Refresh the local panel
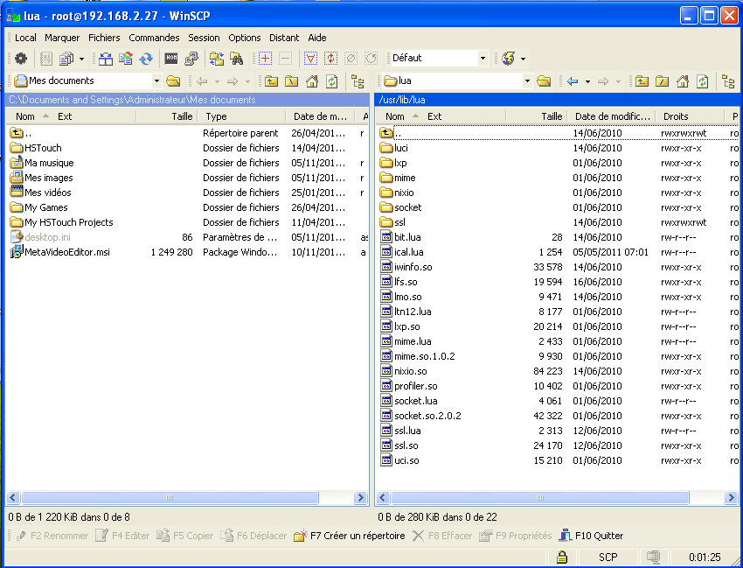Viewport: 743px width, 568px height. 332,81
